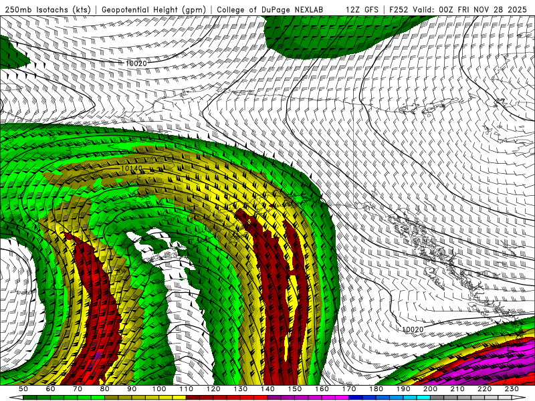The height and width of the screenshot is (401, 535).
Task: Click the 10020 contour label near top-left
Action: [136, 63]
